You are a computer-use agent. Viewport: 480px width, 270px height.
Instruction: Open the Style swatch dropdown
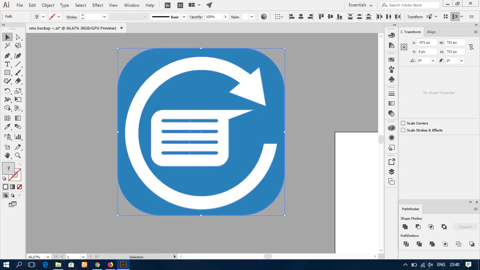pyautogui.click(x=252, y=17)
